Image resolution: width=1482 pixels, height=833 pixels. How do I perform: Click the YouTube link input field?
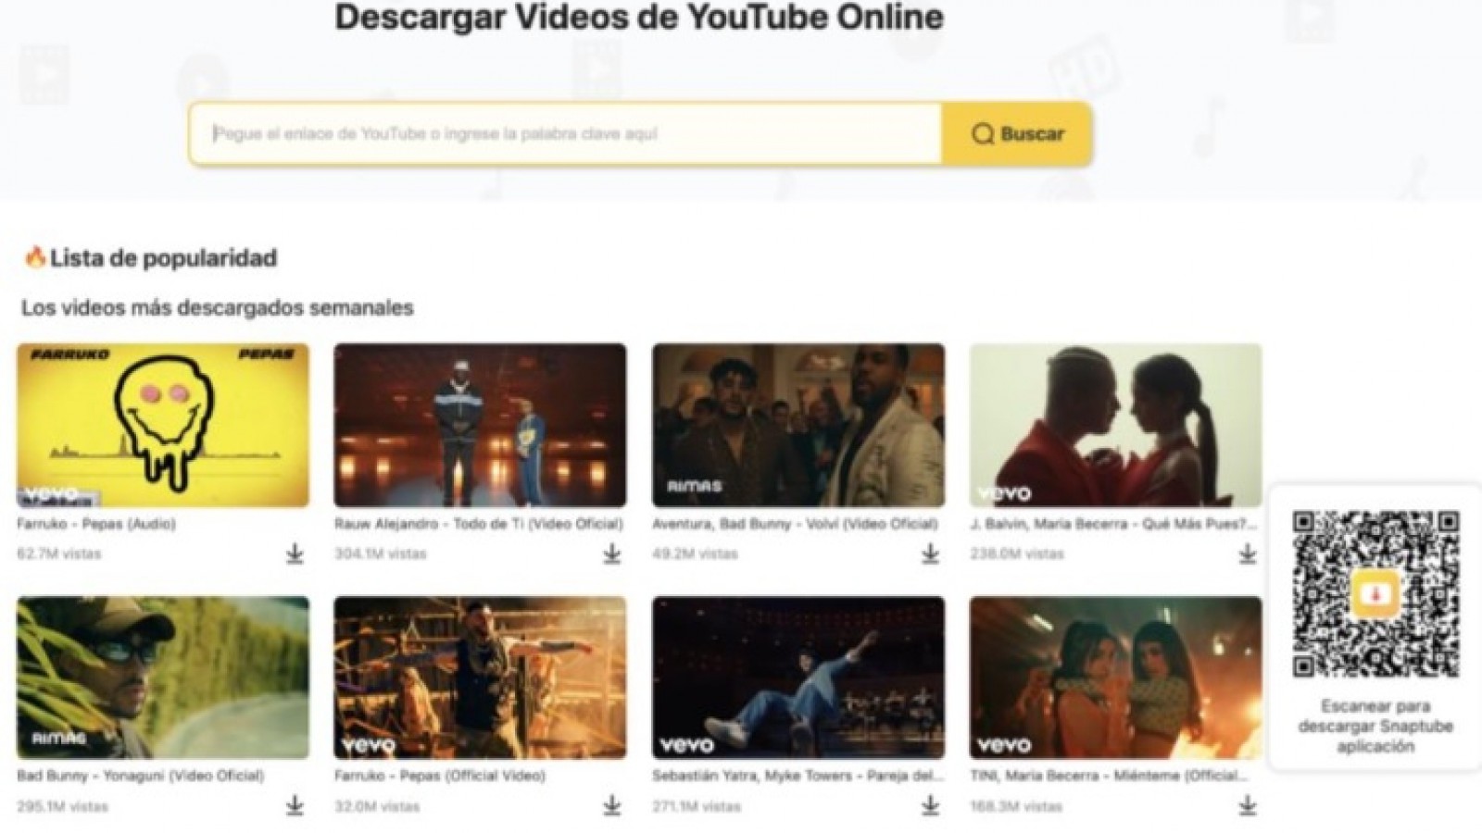(x=556, y=132)
